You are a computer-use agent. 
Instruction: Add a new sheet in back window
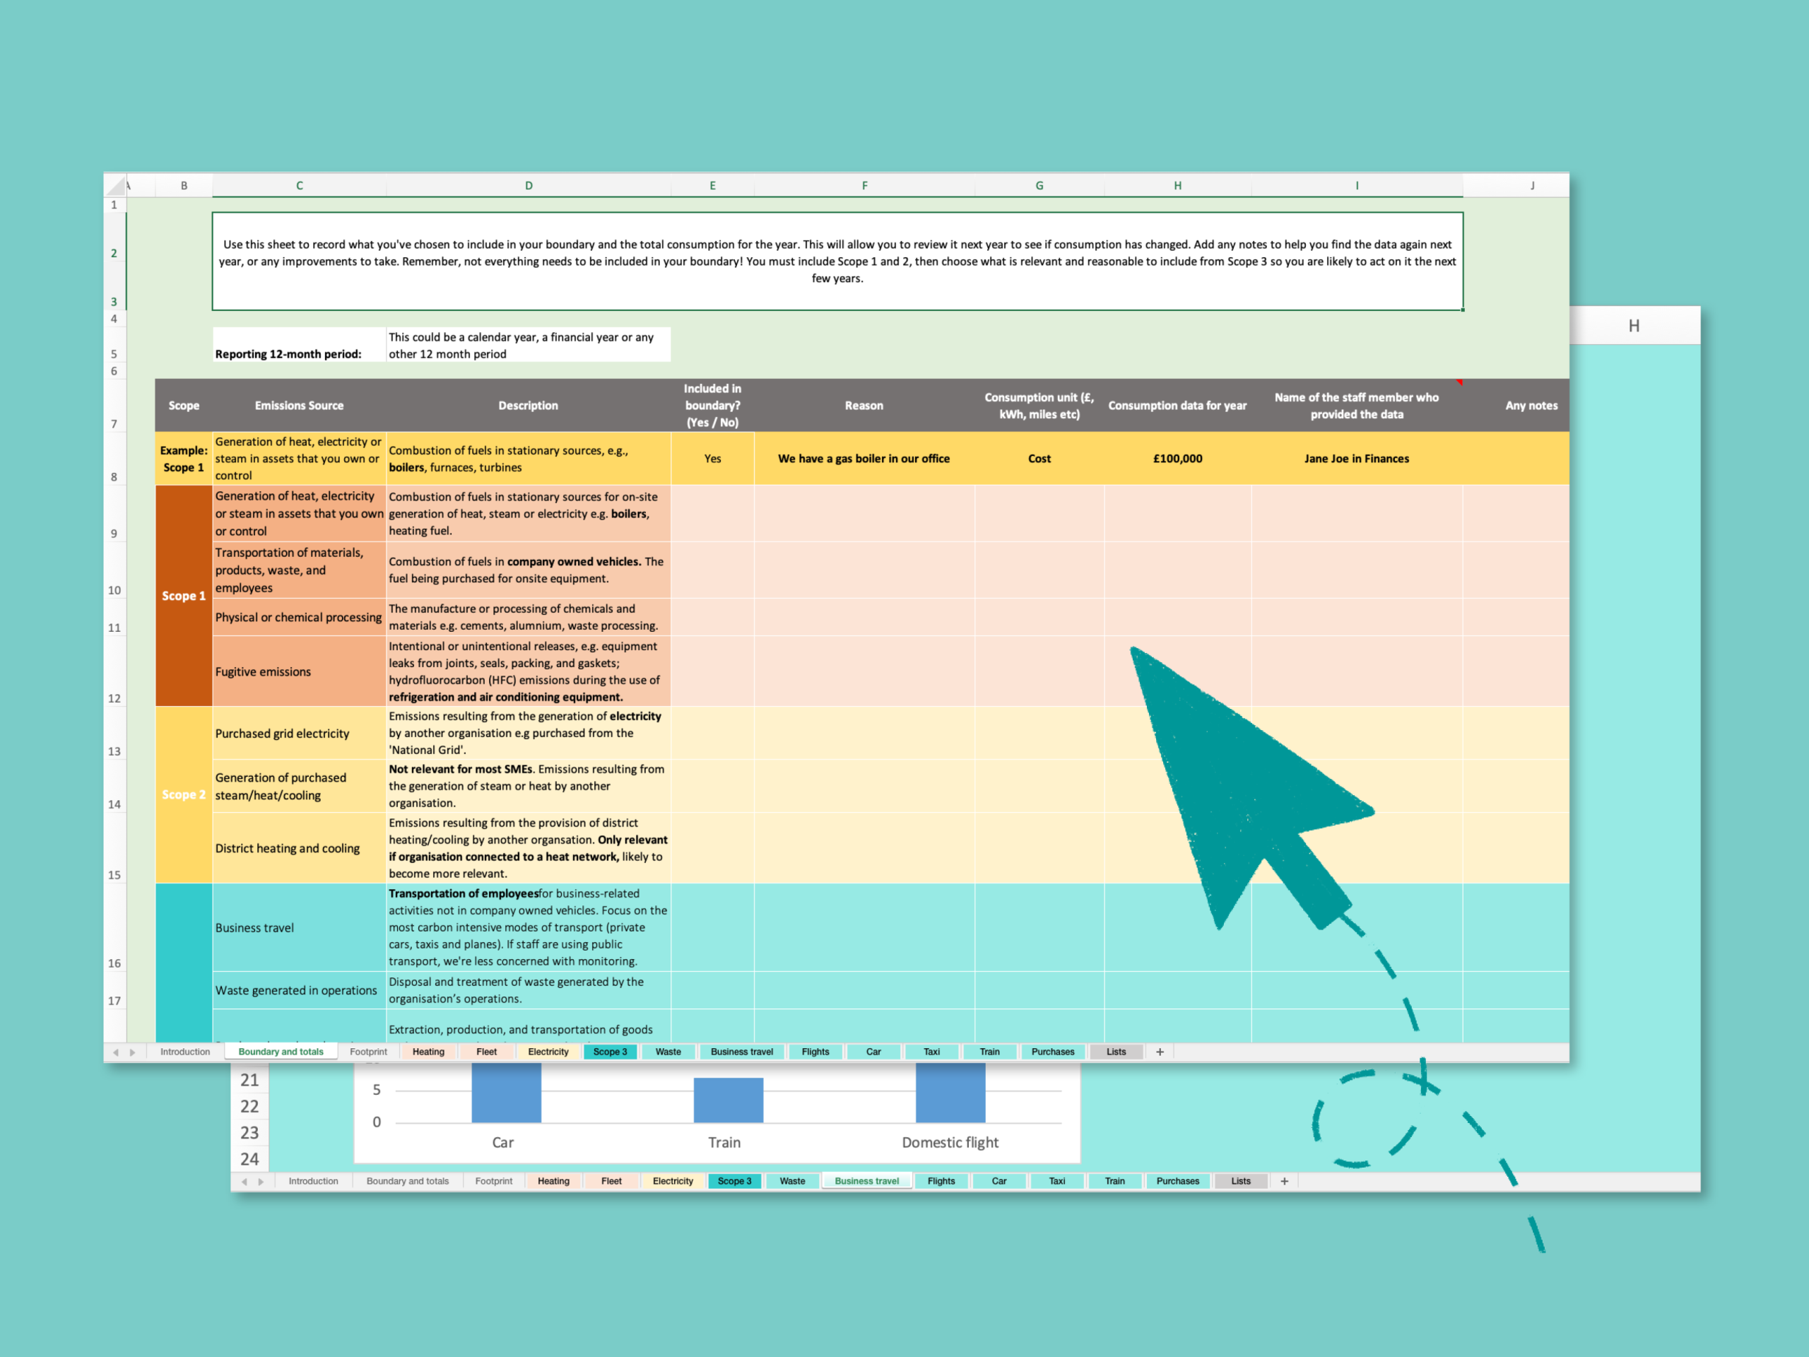pos(1284,1181)
